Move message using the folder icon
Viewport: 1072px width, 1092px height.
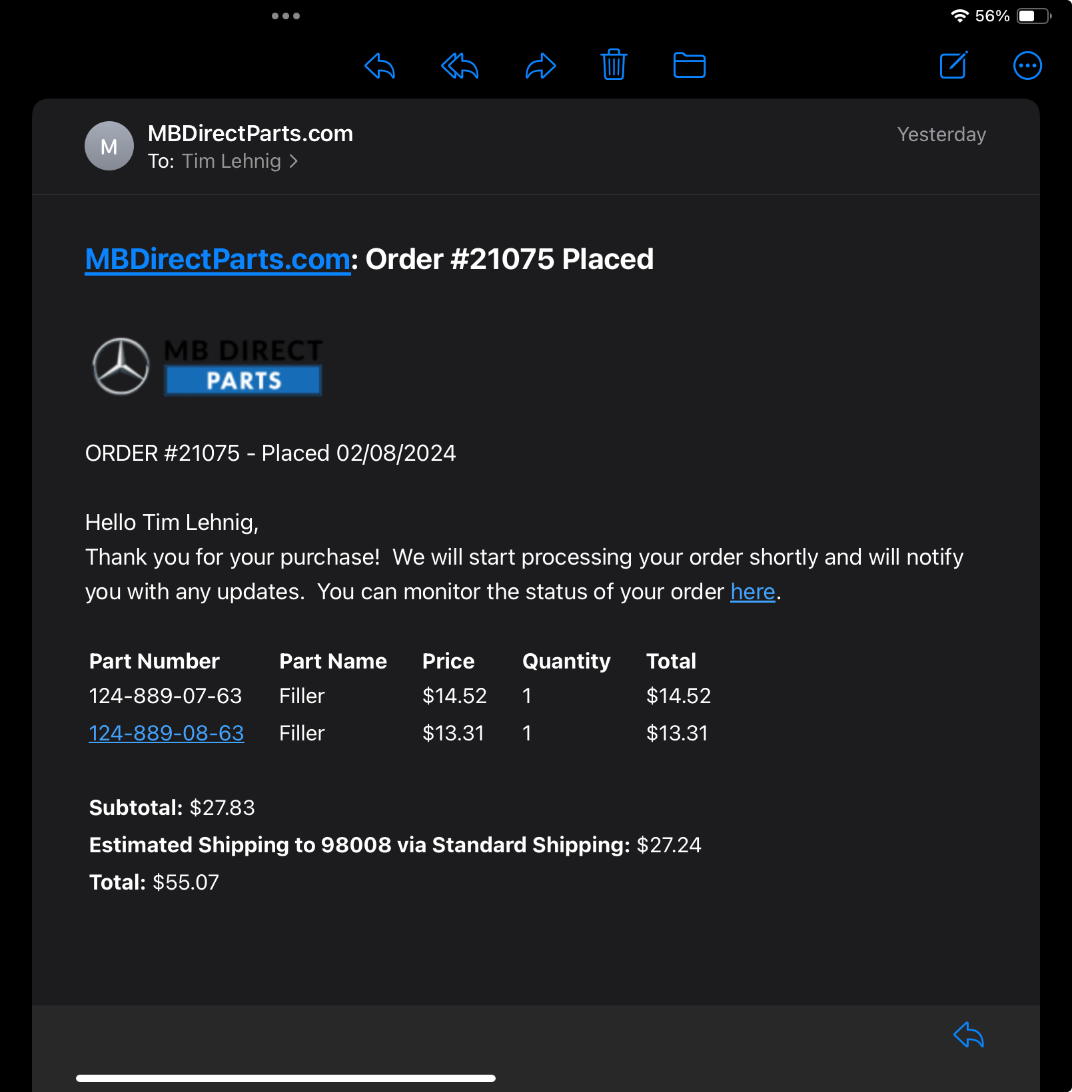(689, 65)
